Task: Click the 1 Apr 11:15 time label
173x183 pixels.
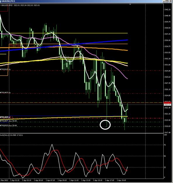Action: (x=74, y=180)
